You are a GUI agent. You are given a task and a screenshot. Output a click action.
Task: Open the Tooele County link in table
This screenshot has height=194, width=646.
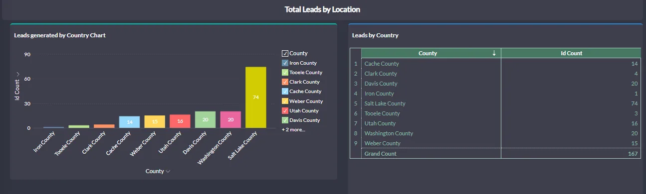tap(382, 113)
